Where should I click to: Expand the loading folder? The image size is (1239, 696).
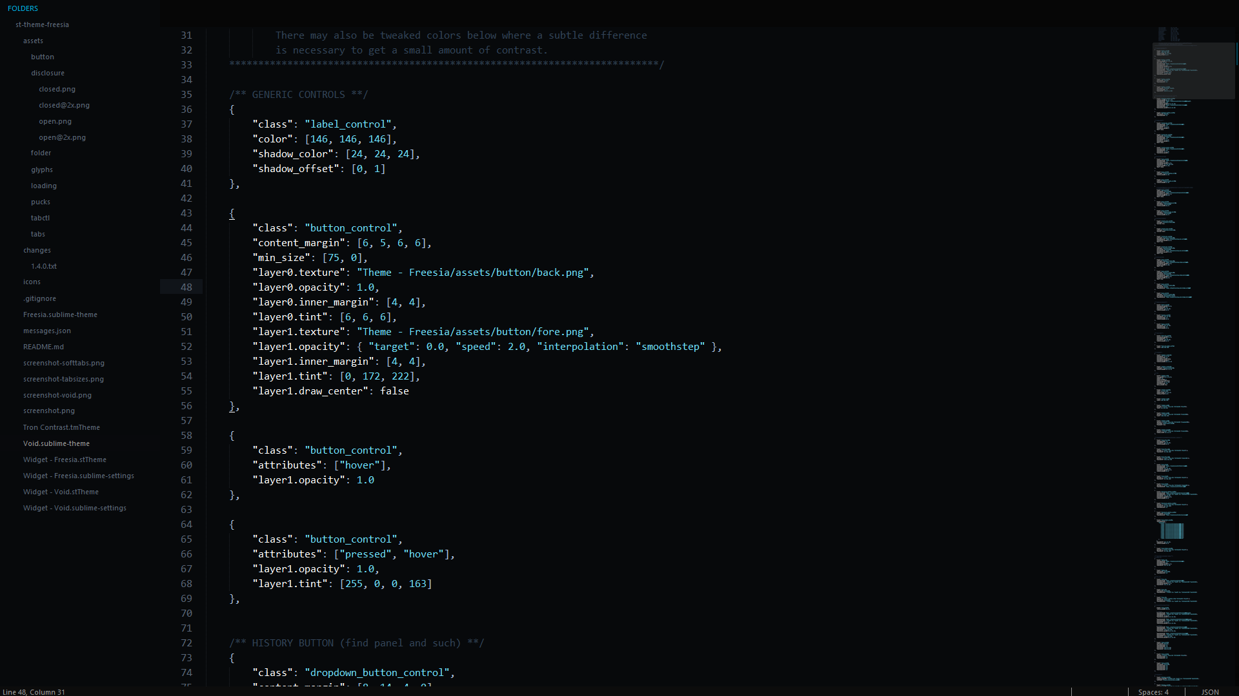pos(44,186)
